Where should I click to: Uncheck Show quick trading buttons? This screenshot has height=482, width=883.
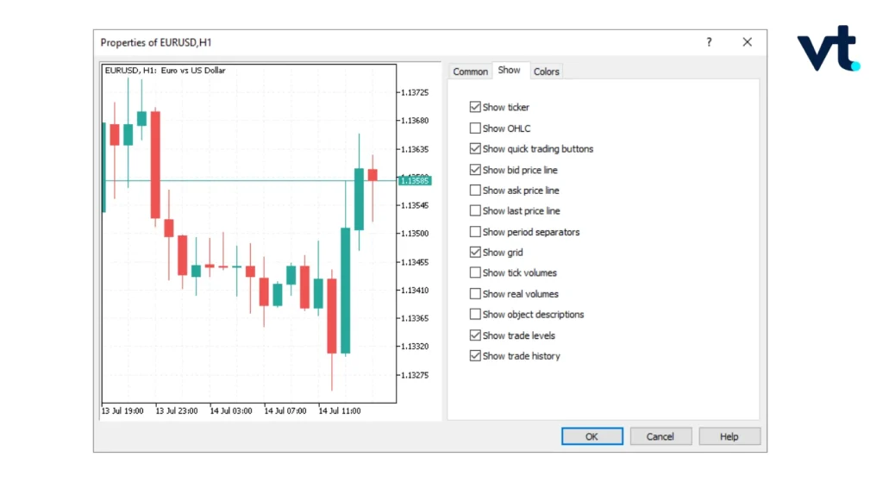point(475,148)
